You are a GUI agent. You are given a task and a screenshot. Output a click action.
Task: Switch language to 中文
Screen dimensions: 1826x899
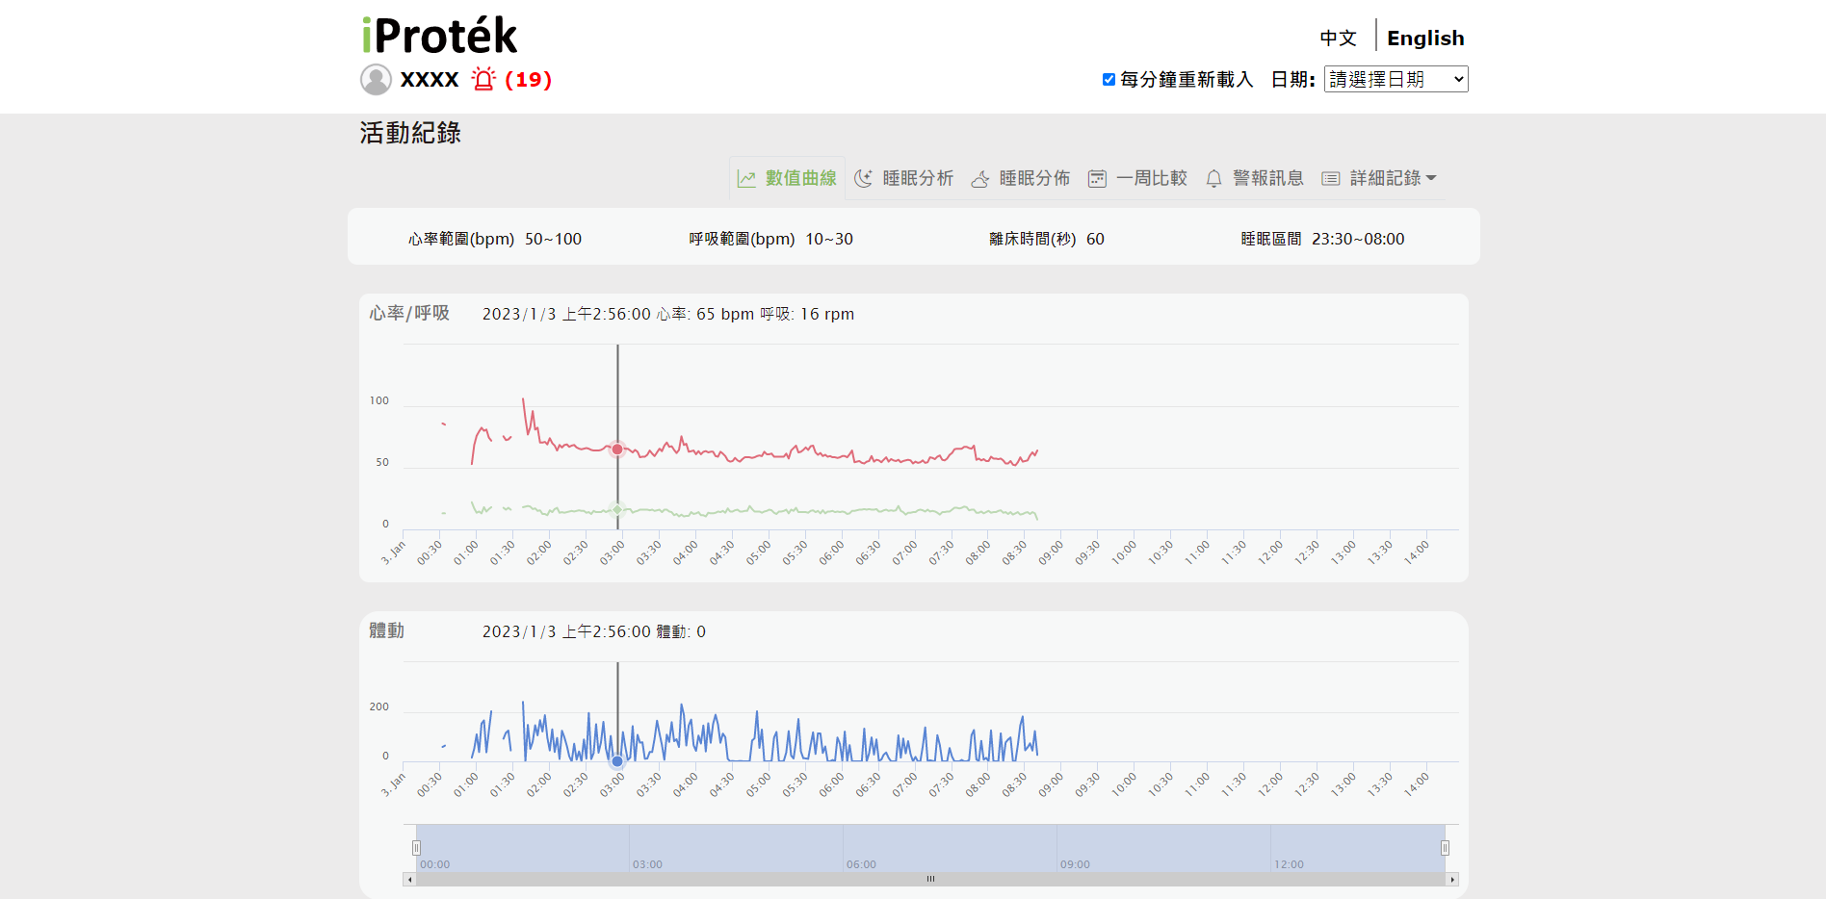(x=1338, y=39)
